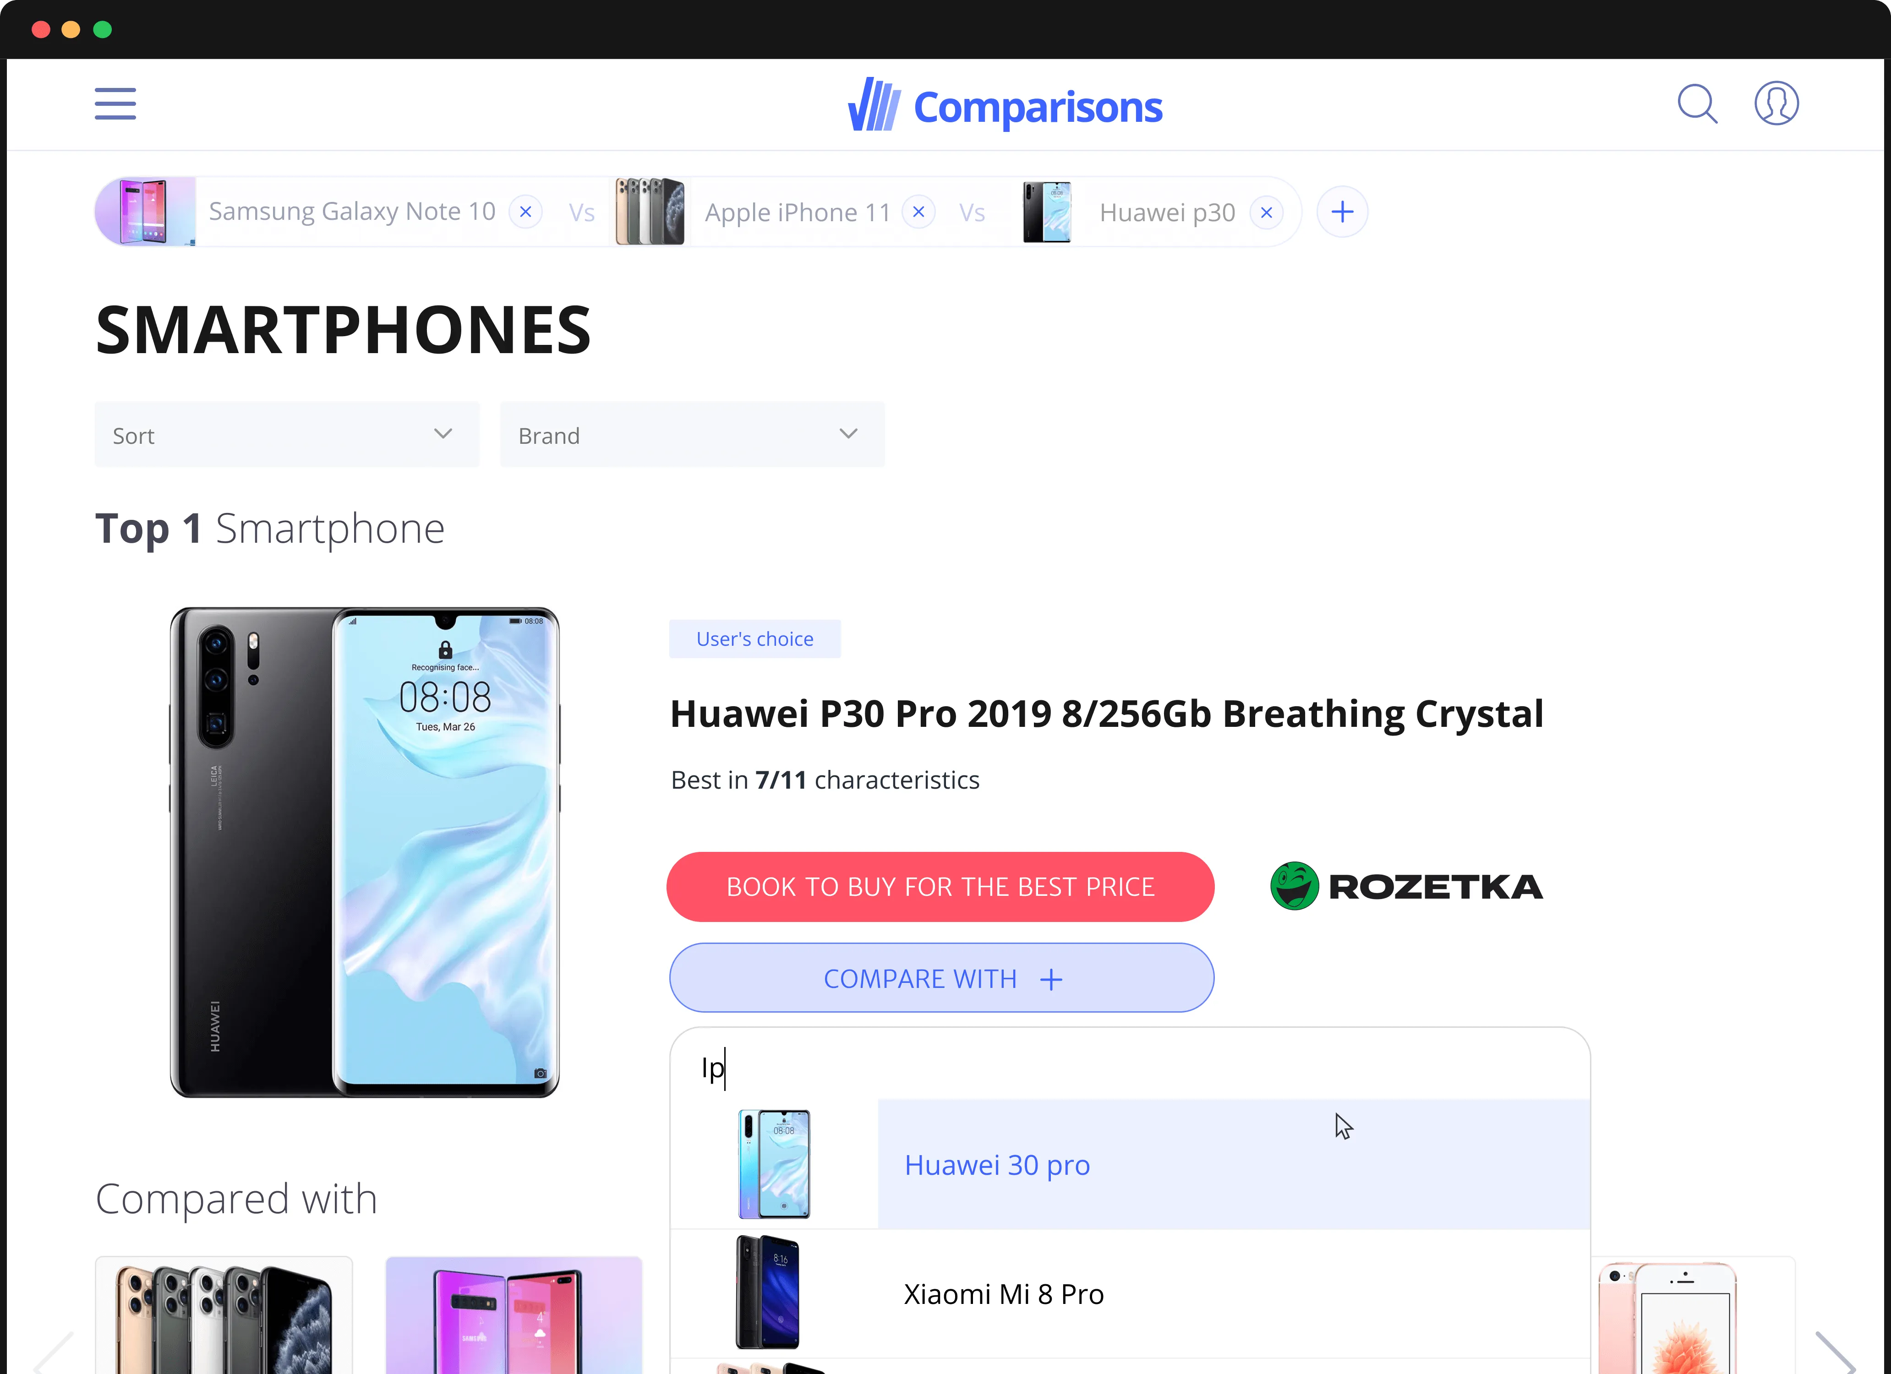Viewport: 1891px width, 1374px height.
Task: Remove Huawei p30 from comparison
Action: 1266,213
